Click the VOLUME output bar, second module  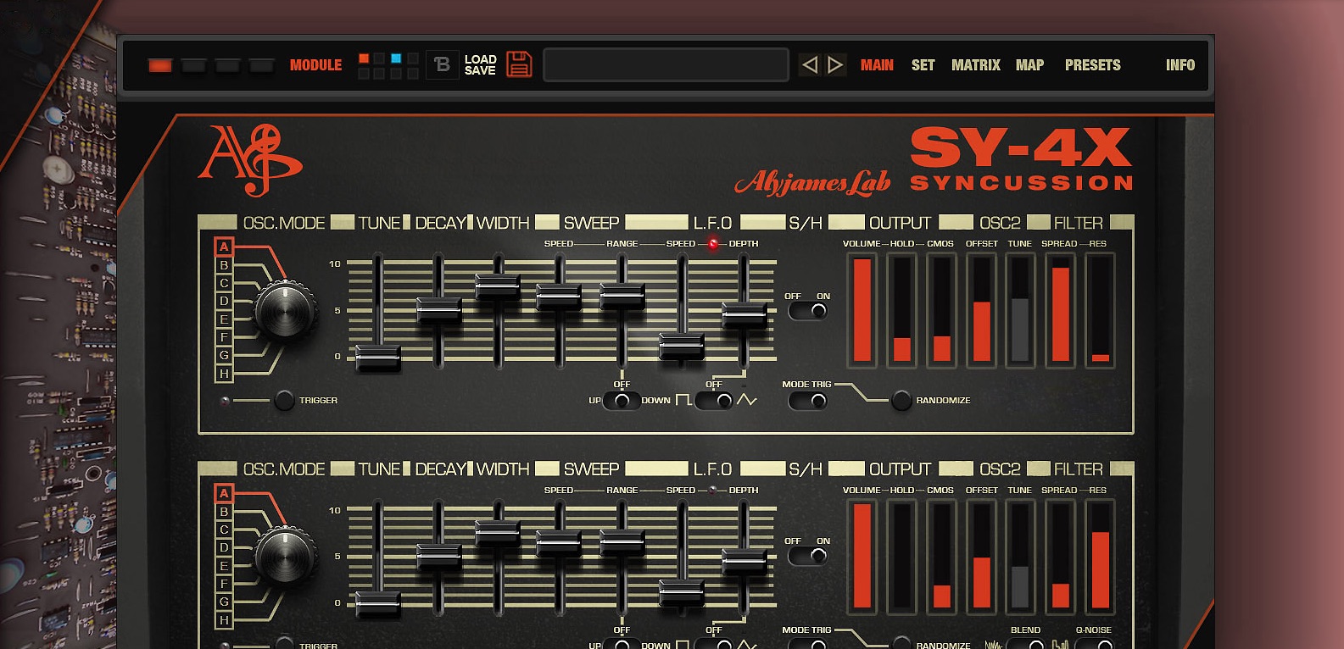pyautogui.click(x=862, y=557)
